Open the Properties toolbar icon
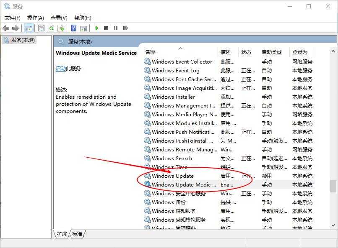This screenshot has height=248, width=338. click(x=42, y=28)
